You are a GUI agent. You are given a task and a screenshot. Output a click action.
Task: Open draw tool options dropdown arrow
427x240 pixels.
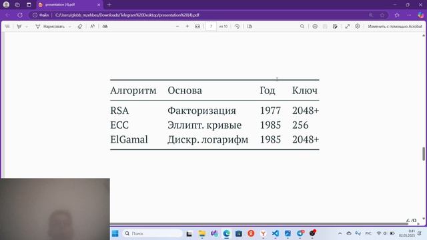point(69,27)
